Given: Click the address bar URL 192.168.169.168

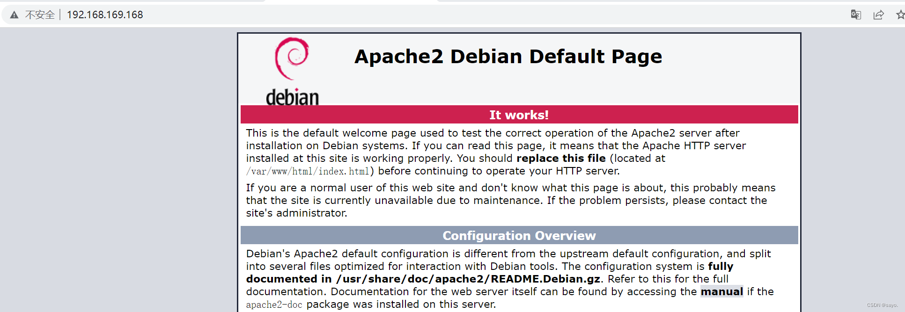Looking at the screenshot, I should [105, 15].
